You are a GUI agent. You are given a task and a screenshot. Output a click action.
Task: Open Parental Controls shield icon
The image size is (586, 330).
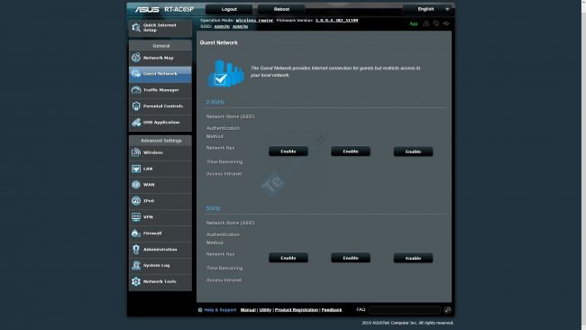[x=135, y=105]
